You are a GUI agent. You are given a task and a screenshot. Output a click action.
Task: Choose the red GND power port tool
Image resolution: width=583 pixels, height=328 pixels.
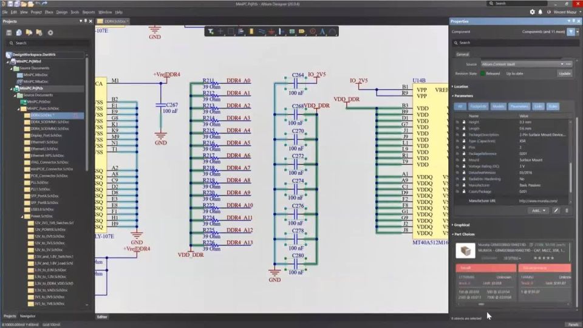click(272, 32)
